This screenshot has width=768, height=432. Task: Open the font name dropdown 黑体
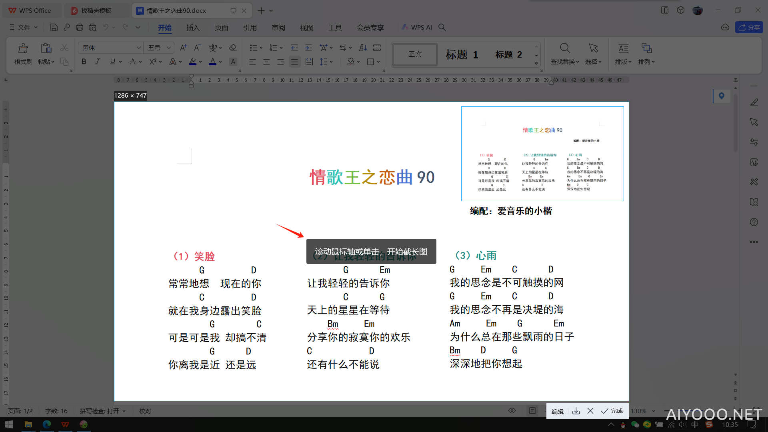[138, 48]
